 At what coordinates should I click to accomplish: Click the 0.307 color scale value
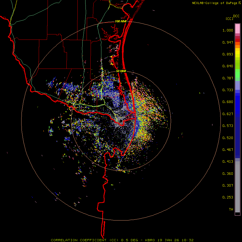coord(228,186)
